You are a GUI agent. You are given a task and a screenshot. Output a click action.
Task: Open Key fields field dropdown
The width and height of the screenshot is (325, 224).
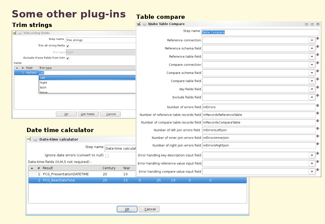[312, 89]
